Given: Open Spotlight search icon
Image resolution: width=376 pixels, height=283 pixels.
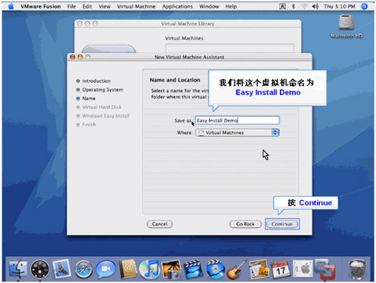Looking at the screenshot, I should [365, 6].
